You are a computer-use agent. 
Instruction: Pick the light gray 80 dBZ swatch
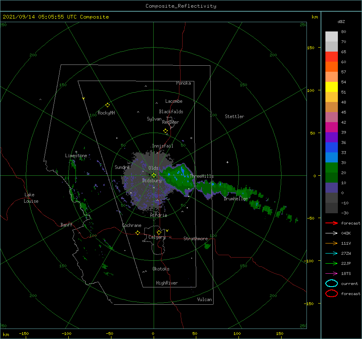[x=331, y=36]
